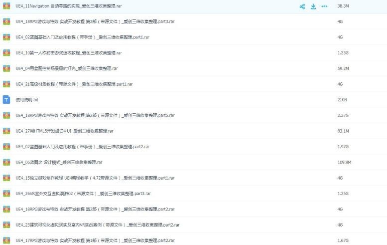The width and height of the screenshot is (387, 245).
Task: Open UE4_21高级材质教程 part1.rar file name
Action: point(74,84)
